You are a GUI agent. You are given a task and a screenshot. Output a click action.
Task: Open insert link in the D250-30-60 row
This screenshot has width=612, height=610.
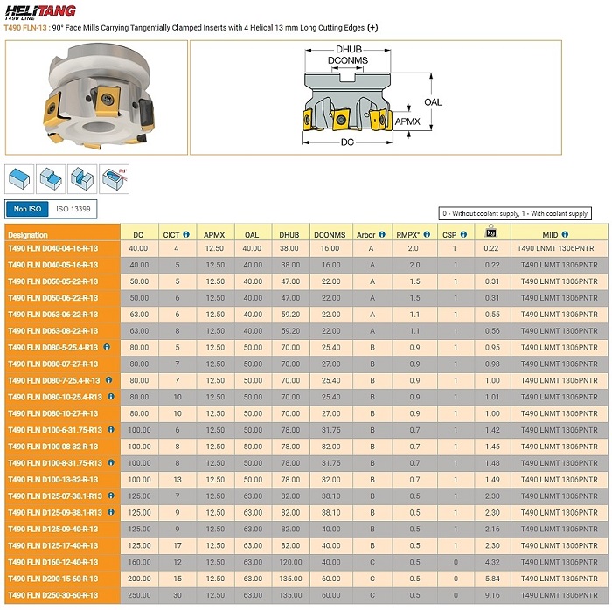[560, 595]
